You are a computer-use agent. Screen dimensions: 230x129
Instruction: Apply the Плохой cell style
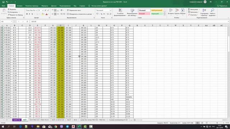[144, 14]
